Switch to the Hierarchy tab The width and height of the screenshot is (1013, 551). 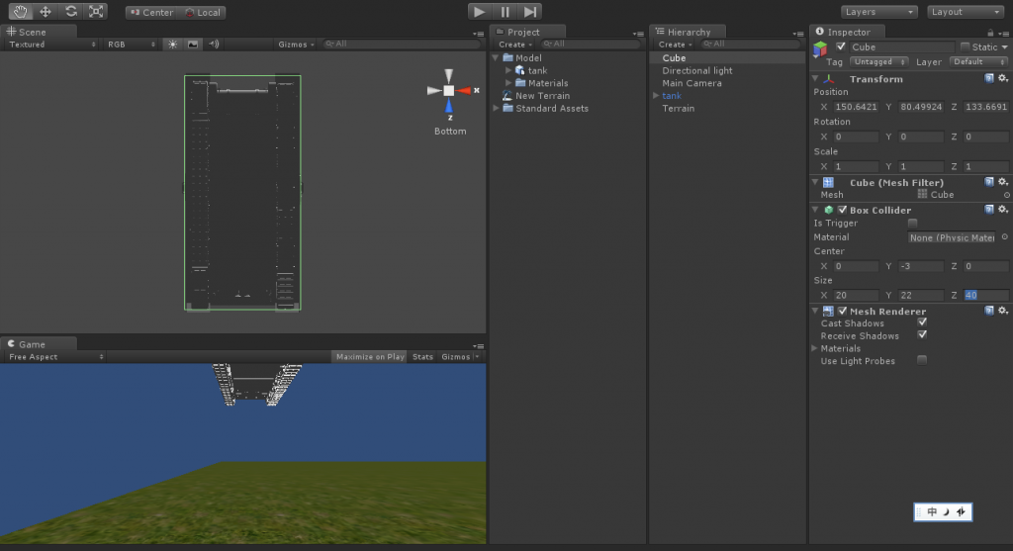pos(688,33)
